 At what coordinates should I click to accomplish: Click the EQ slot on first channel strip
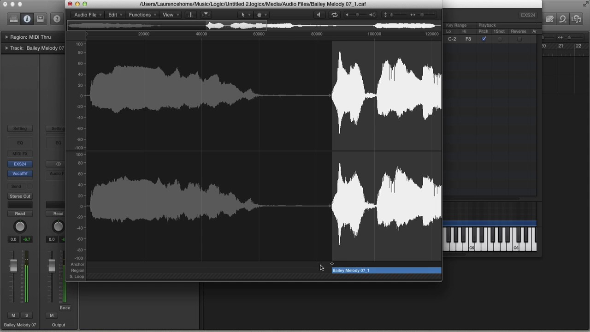coord(20,143)
